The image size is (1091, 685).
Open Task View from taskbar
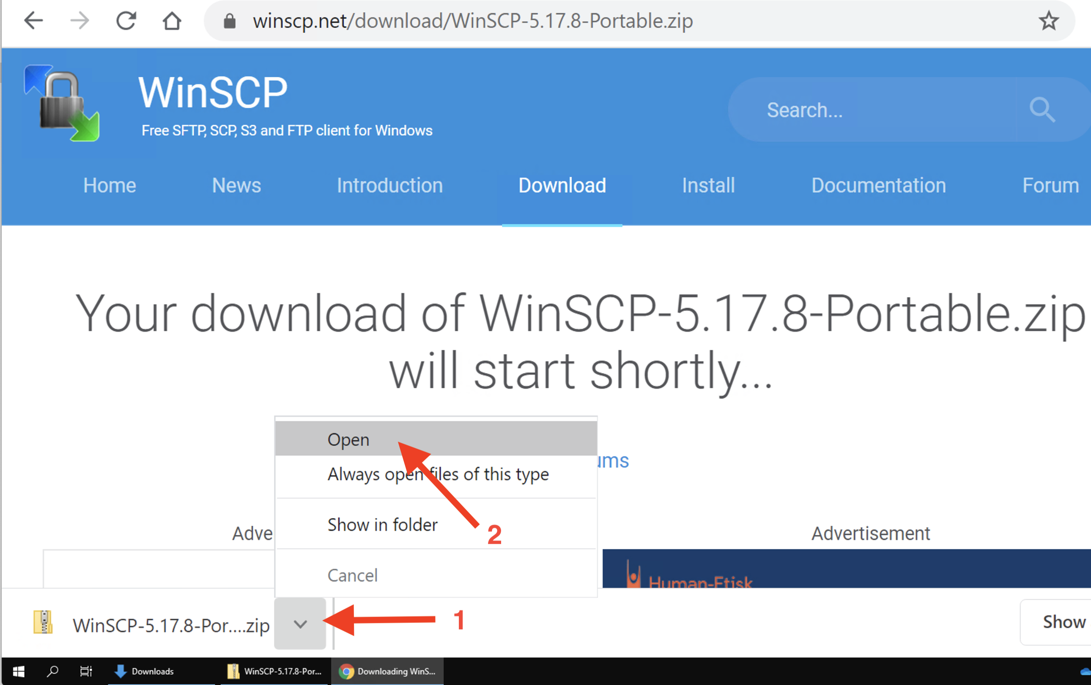click(85, 671)
